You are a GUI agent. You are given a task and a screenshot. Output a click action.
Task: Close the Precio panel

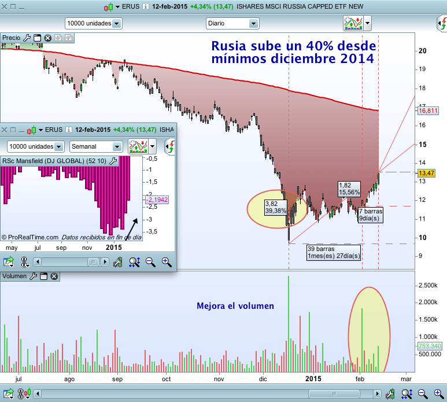(48, 38)
